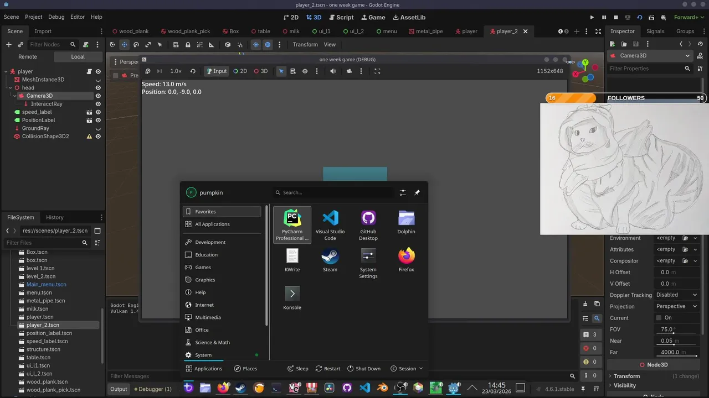Collapse the Camera3D node in scene tree
The height and width of the screenshot is (398, 709).
click(15, 96)
